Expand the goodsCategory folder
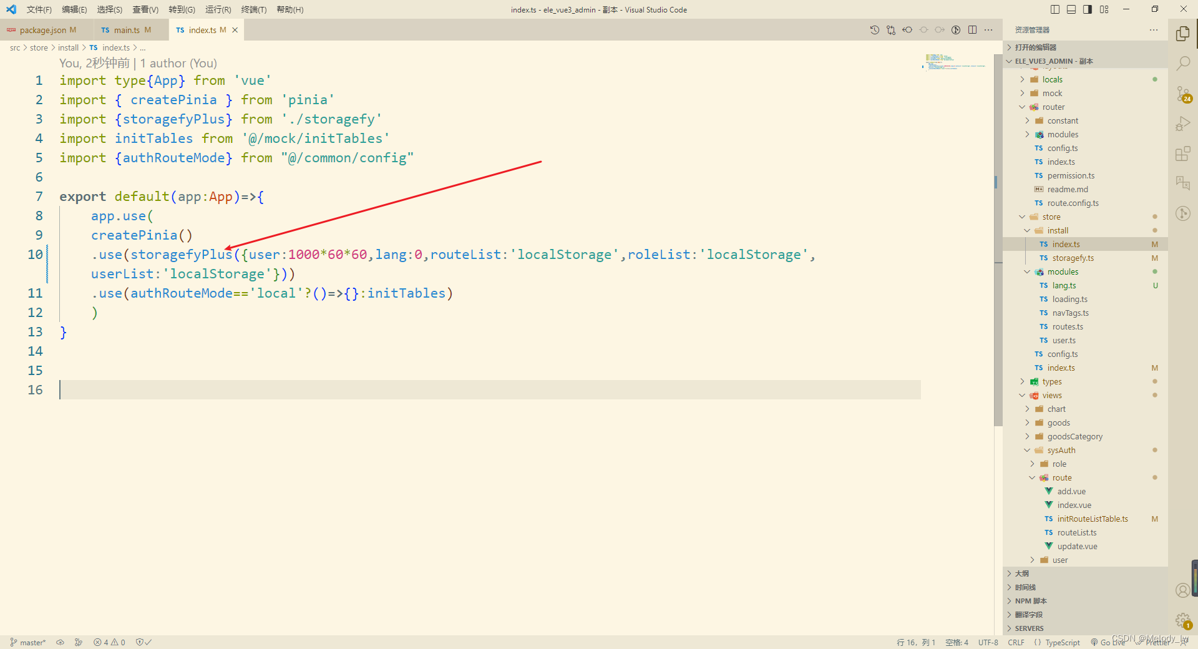 [1086, 436]
